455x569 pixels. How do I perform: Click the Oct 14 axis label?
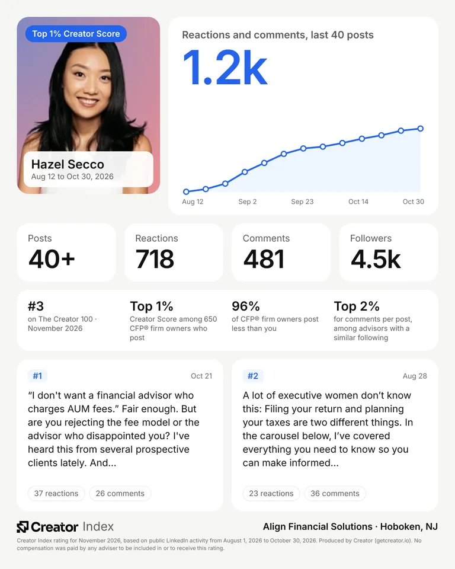358,202
